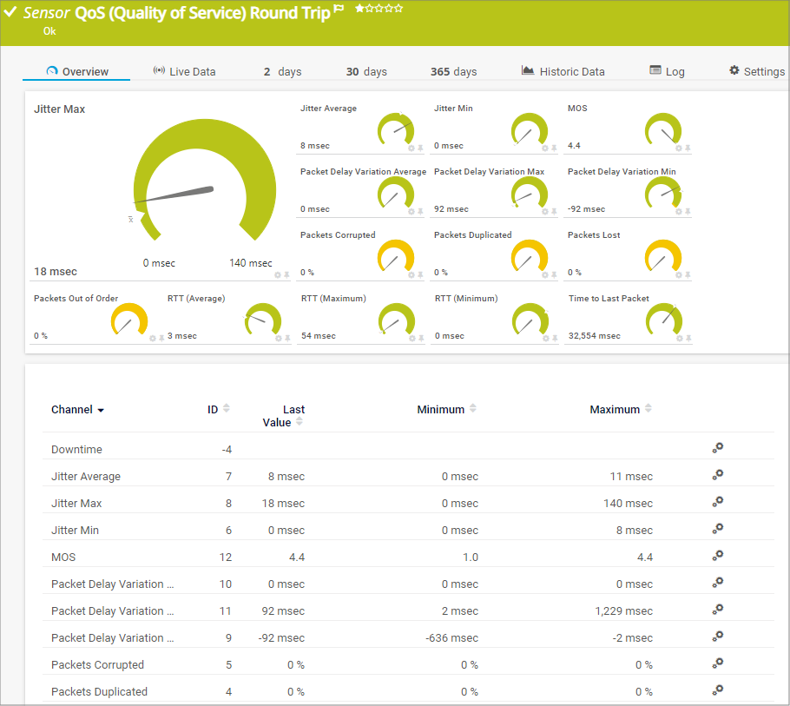The width and height of the screenshot is (790, 706).
Task: Click the gear icon under RTT (Maximum) gauge
Action: coord(411,339)
